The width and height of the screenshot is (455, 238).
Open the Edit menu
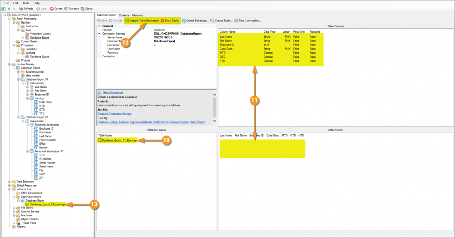(15, 3)
